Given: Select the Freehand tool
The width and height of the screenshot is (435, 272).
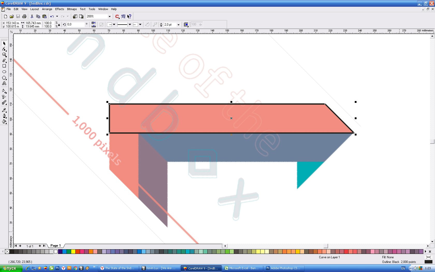Looking at the screenshot, I should pos(4,60).
